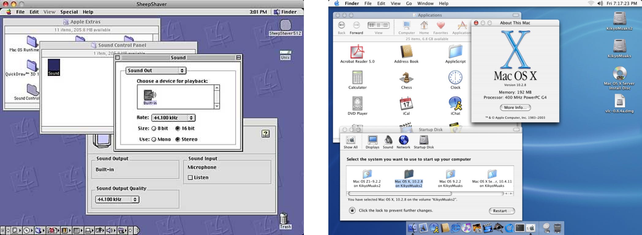
Task: Open the Go menu in Finder
Action: 409,3
